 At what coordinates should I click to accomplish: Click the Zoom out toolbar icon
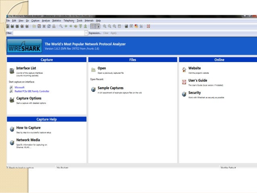click(110, 26)
